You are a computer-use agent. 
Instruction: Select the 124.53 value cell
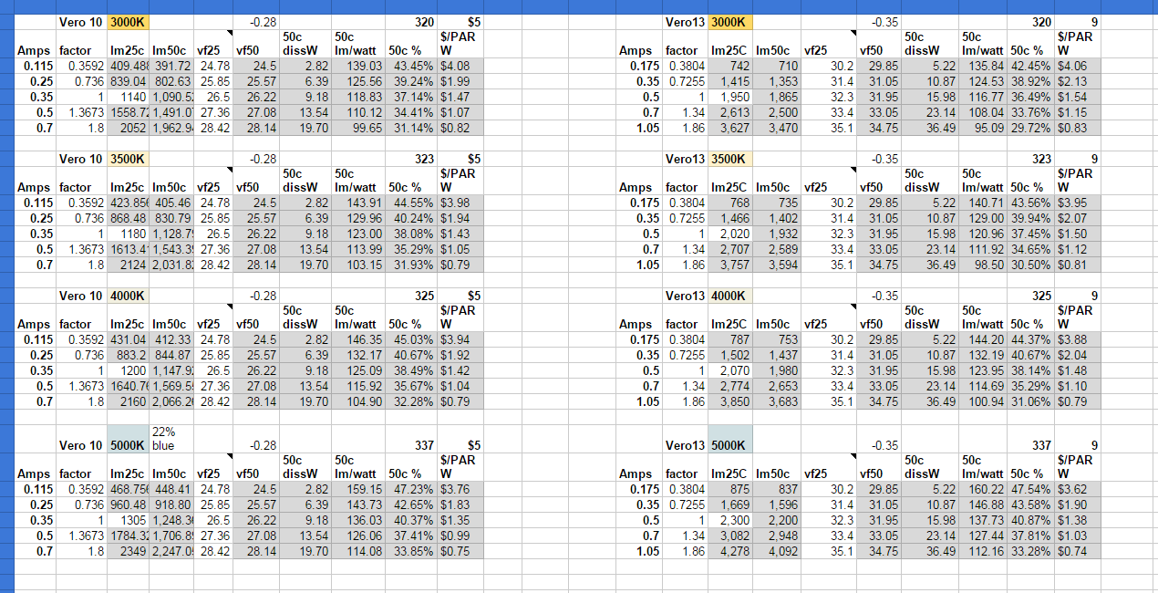click(x=982, y=81)
